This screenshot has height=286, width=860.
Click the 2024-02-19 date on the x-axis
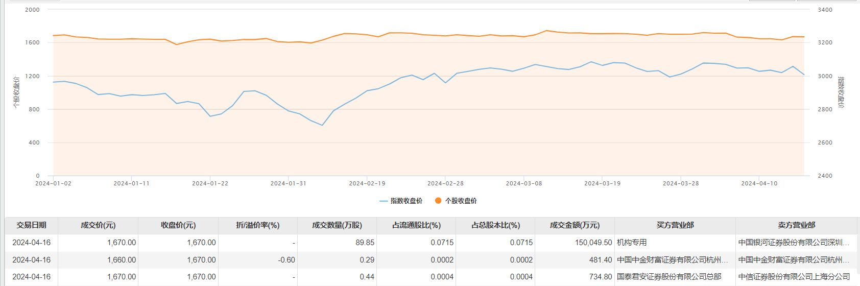(367, 183)
